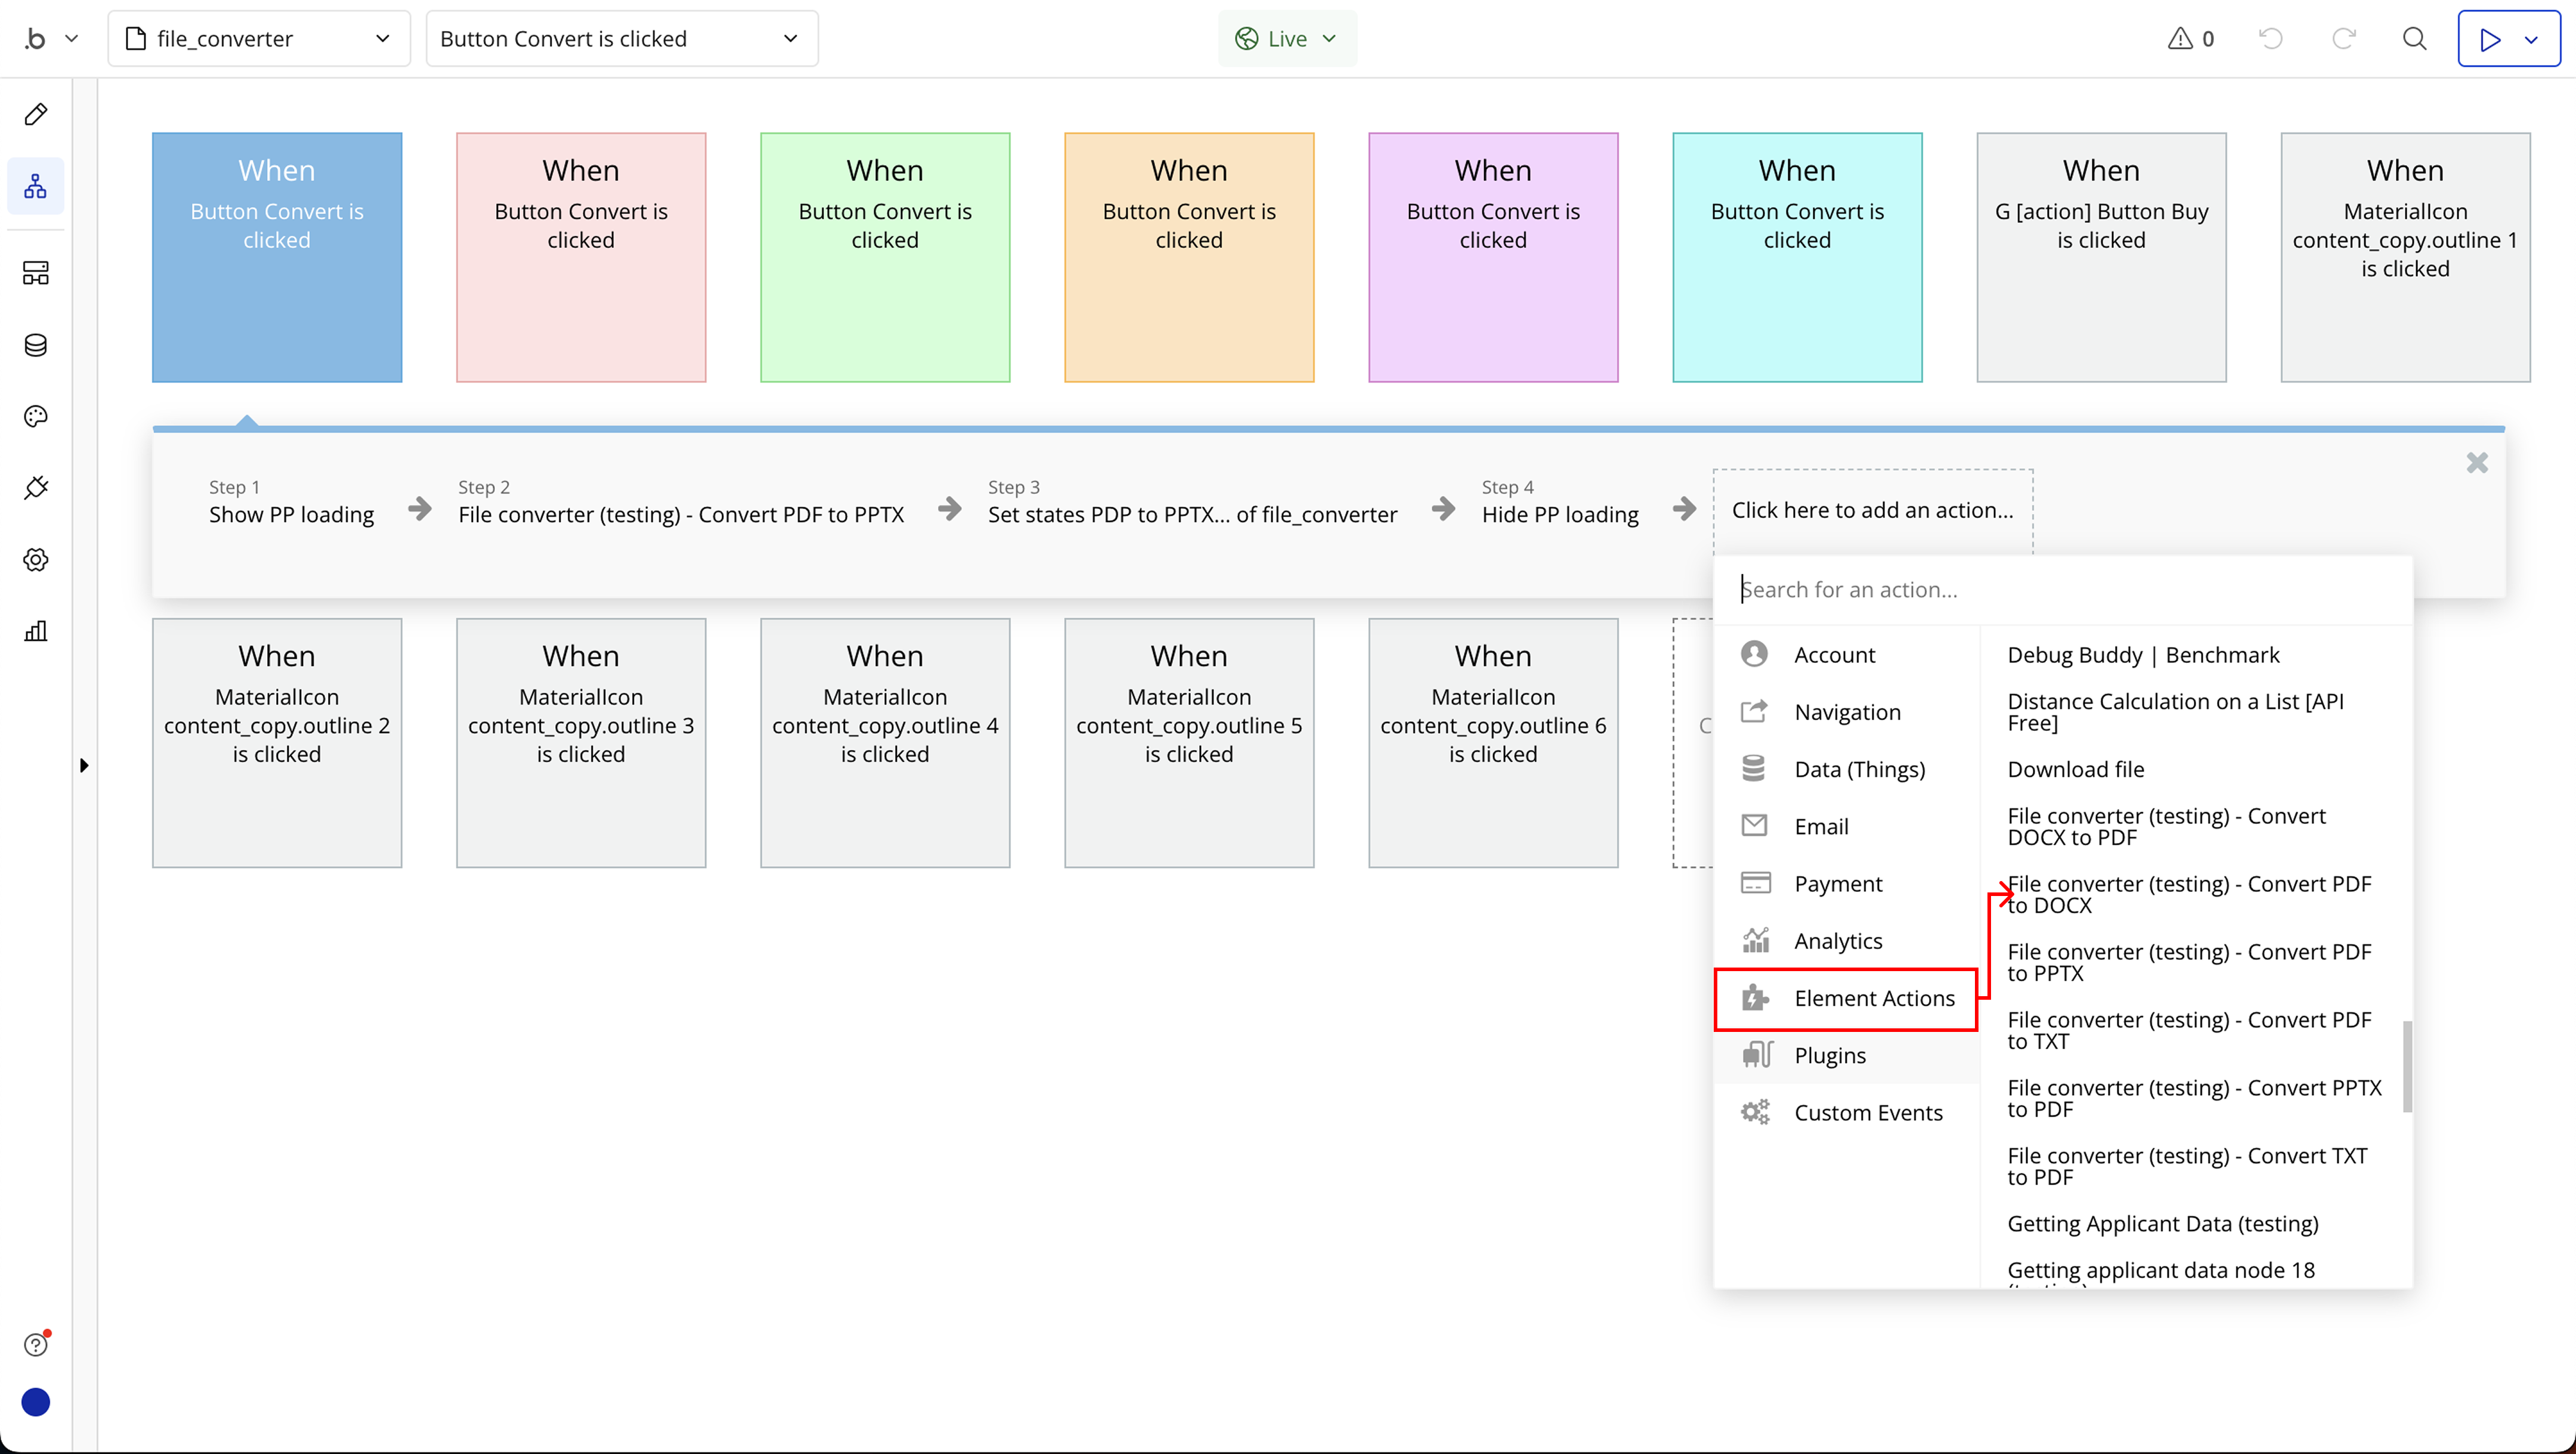Open the Plugins plug icon in sidebar
This screenshot has height=1454, width=2576.
point(36,488)
